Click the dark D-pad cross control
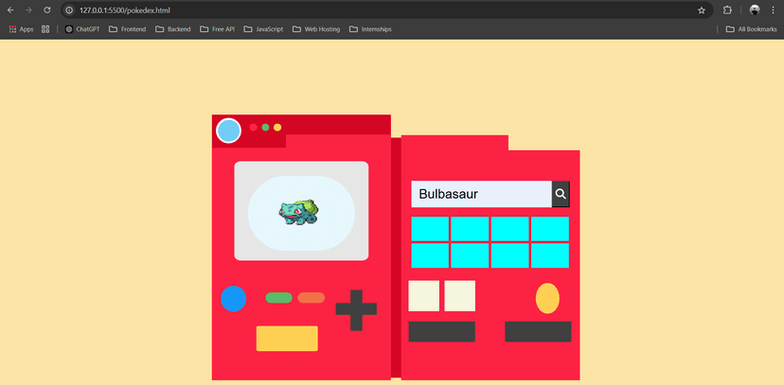Screen dimensions: 784x385 click(356, 309)
